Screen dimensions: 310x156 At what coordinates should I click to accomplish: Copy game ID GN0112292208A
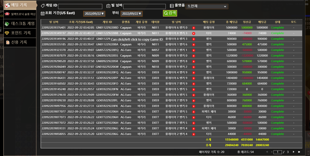pyautogui.click(x=107, y=44)
